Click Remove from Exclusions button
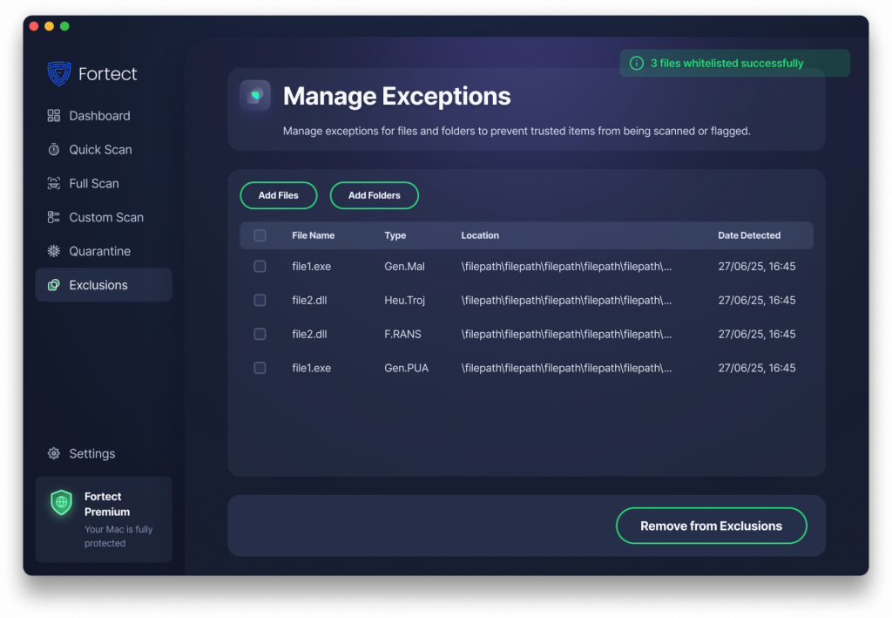Viewport: 892px width, 618px height. click(711, 526)
